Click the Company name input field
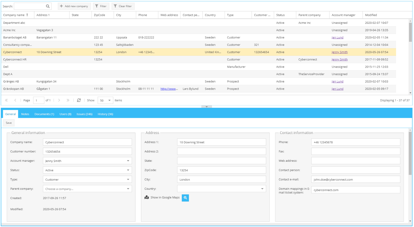 (x=87, y=142)
